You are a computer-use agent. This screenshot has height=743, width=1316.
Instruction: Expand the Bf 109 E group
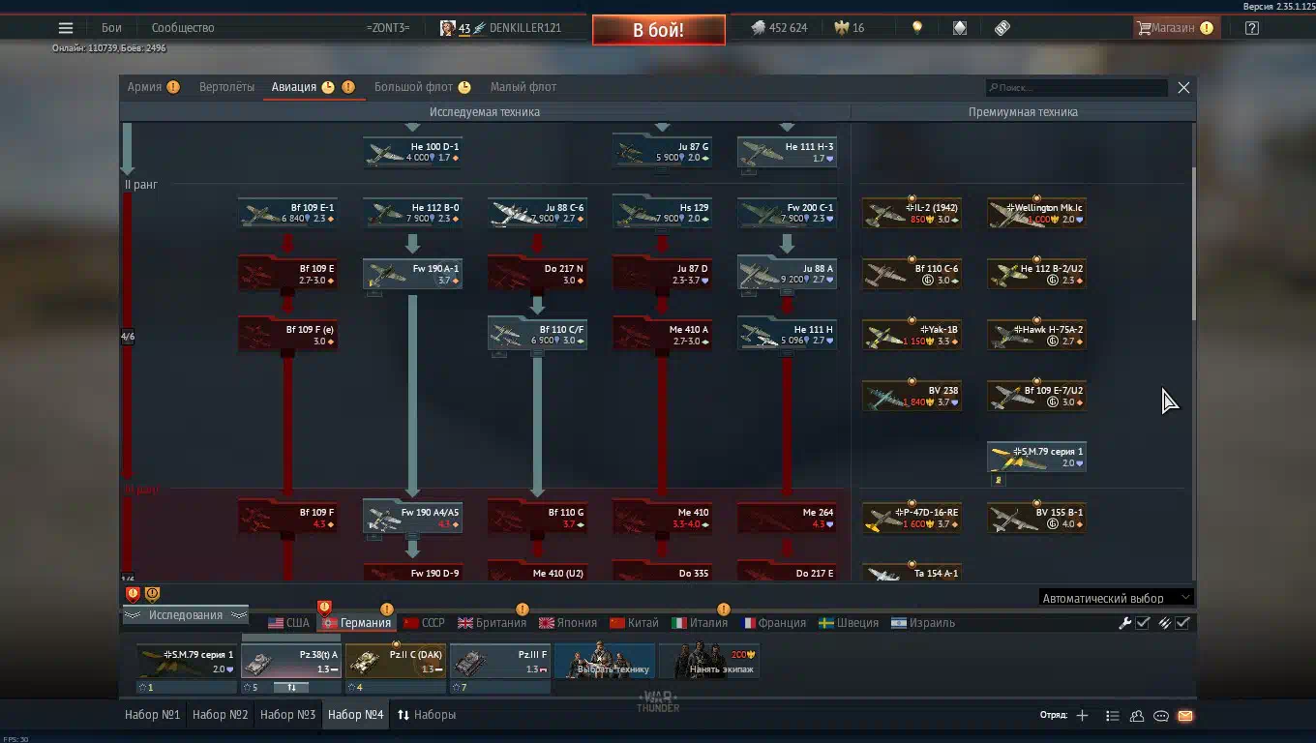[x=287, y=274]
